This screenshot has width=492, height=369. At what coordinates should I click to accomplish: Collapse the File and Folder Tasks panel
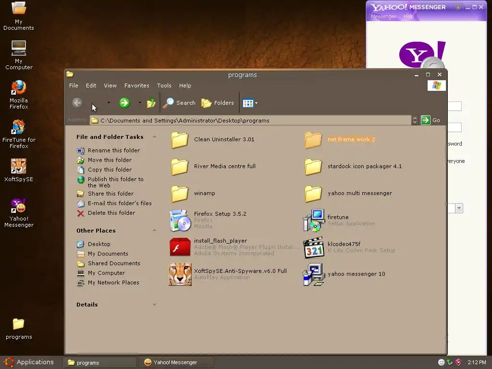154,137
